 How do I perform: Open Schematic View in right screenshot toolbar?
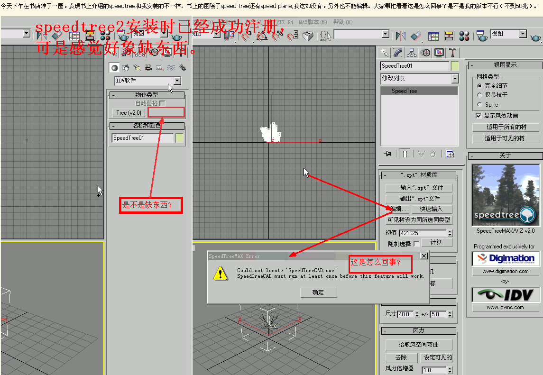[449, 36]
